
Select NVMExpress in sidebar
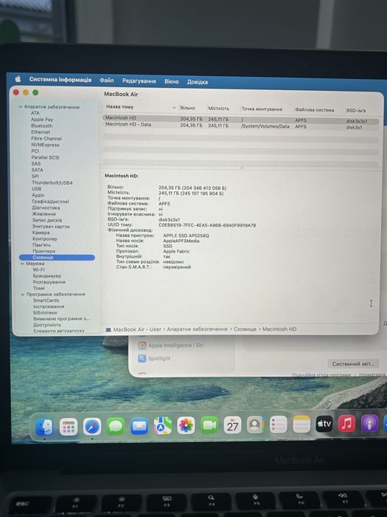tap(45, 145)
